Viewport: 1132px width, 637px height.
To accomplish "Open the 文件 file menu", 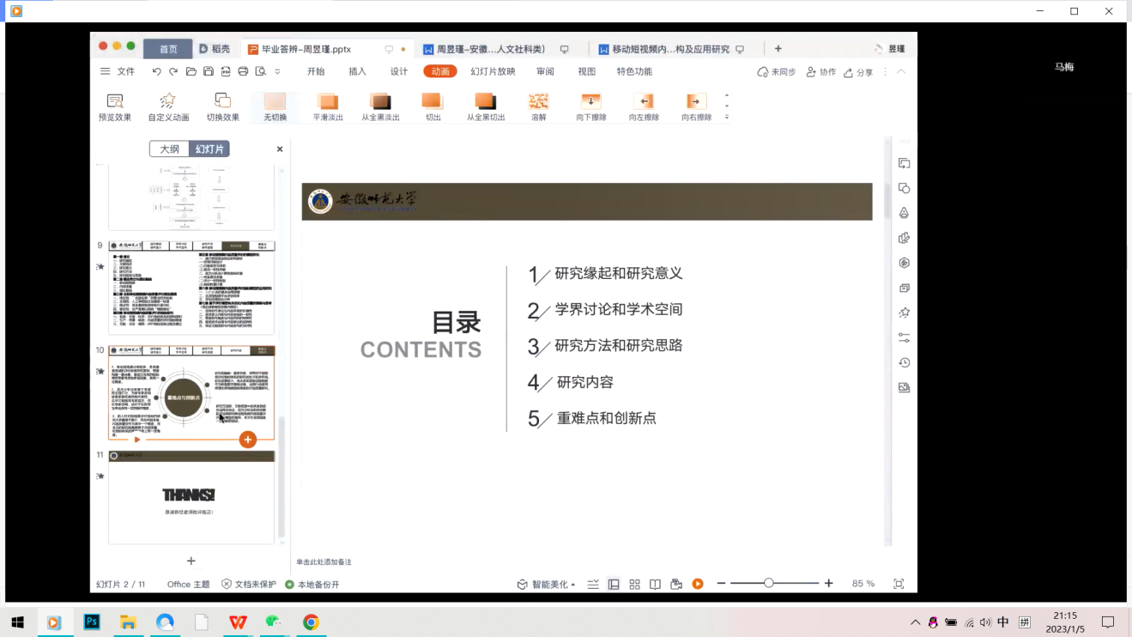I will pos(118,72).
